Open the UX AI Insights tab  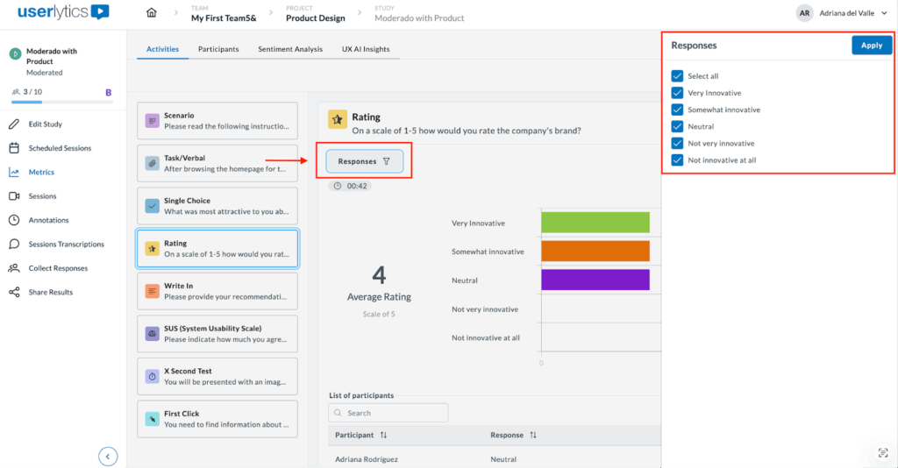coord(366,49)
